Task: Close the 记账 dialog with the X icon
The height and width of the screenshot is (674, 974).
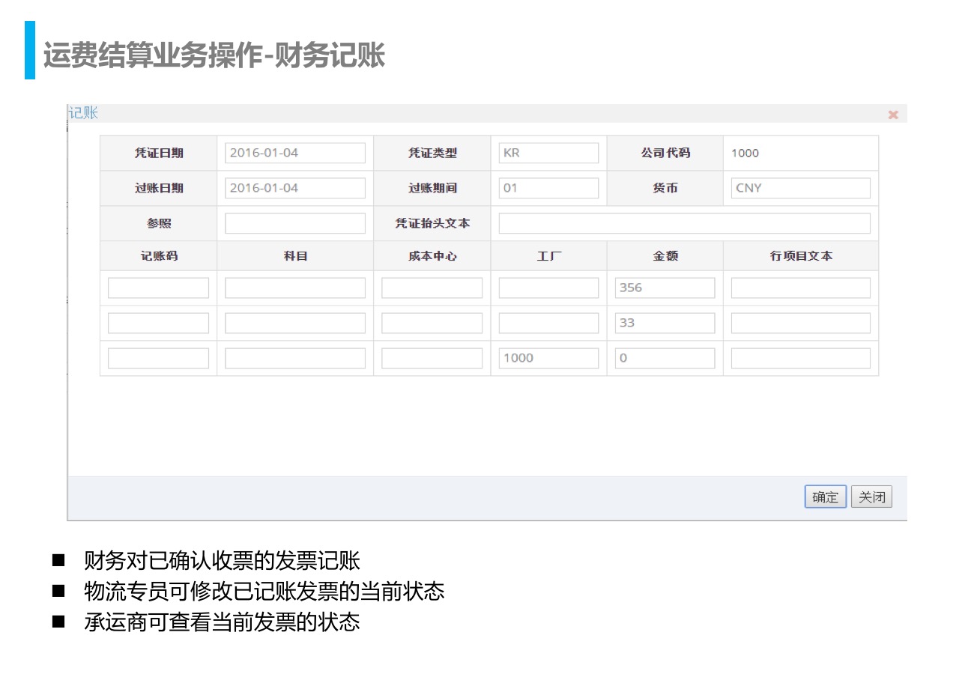Action: 892,115
